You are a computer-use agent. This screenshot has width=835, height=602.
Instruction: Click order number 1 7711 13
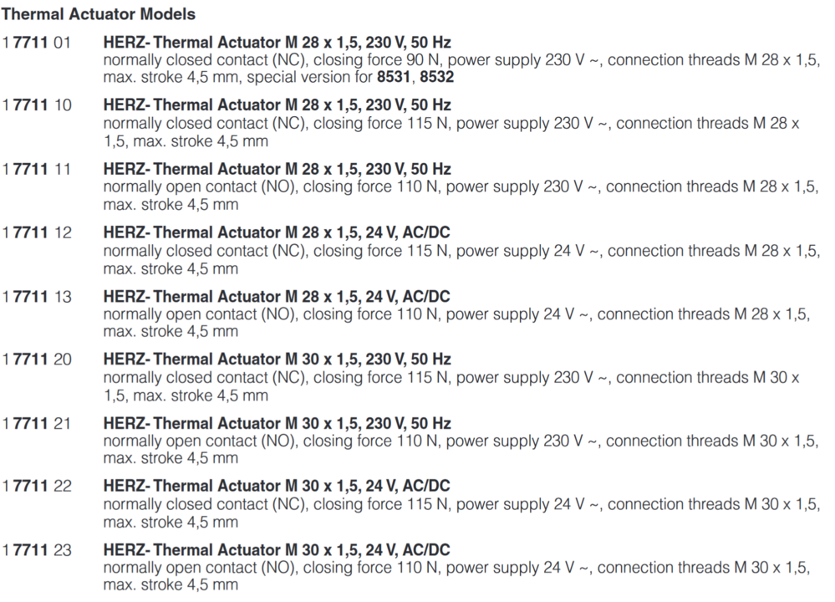37,296
